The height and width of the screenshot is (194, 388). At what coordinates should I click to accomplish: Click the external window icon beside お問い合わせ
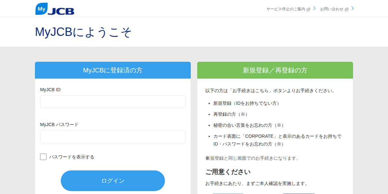pos(347,9)
